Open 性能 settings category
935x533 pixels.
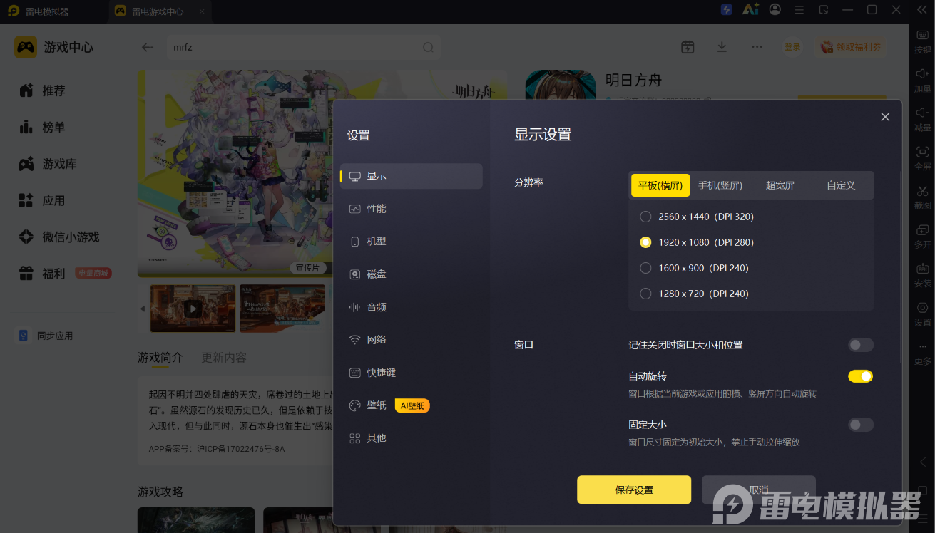point(412,209)
